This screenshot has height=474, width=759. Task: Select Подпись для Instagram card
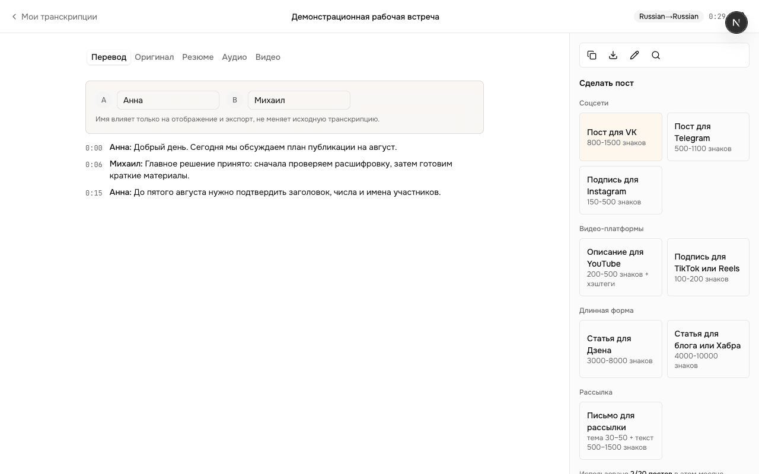pos(620,190)
